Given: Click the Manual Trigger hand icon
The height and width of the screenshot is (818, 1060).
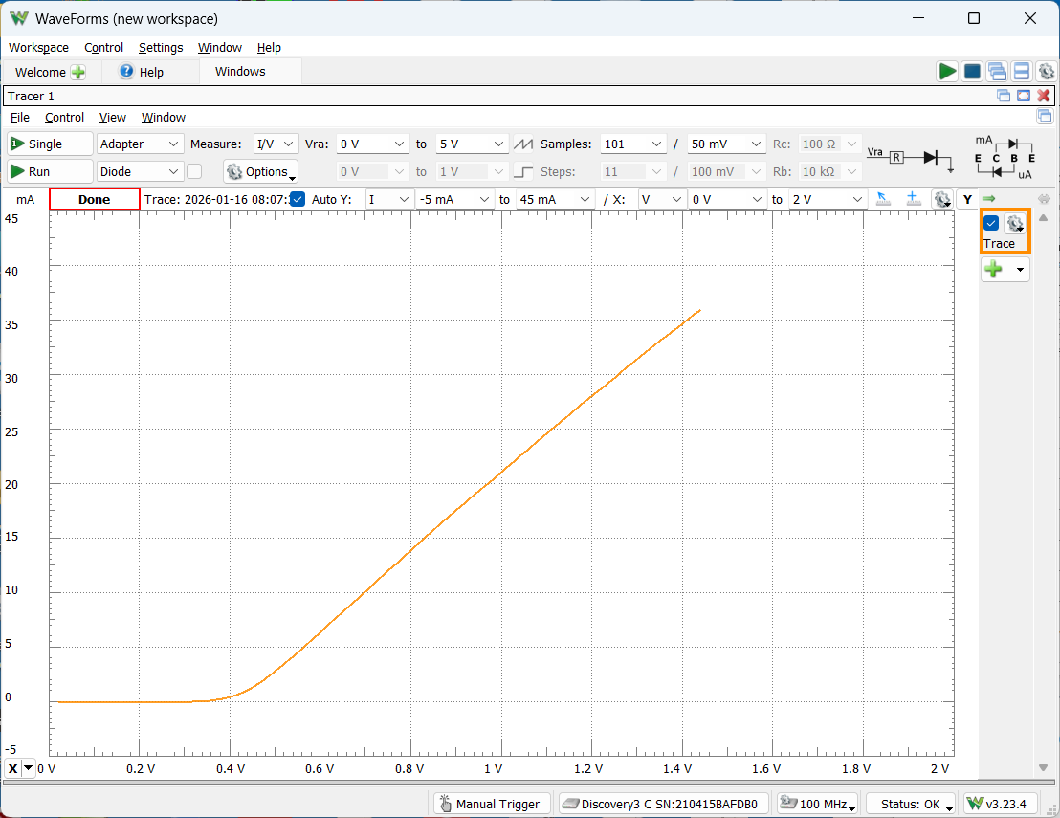Looking at the screenshot, I should [x=445, y=804].
